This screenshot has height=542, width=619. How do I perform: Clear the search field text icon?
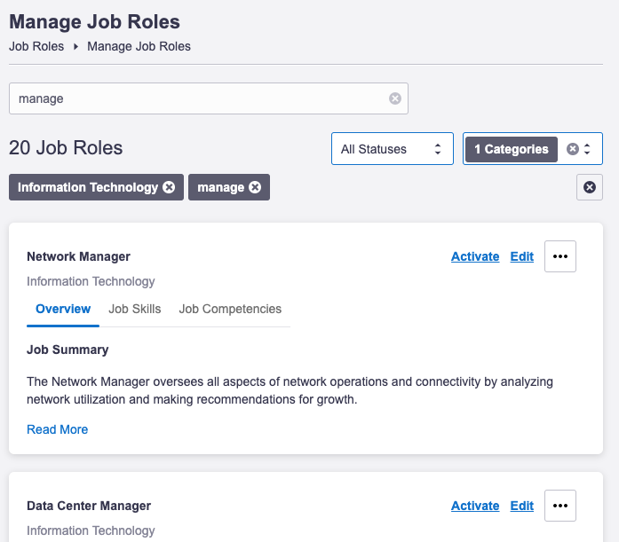[x=395, y=98]
